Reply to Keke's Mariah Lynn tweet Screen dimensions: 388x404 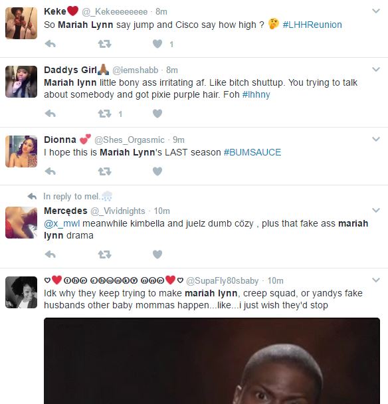50,44
